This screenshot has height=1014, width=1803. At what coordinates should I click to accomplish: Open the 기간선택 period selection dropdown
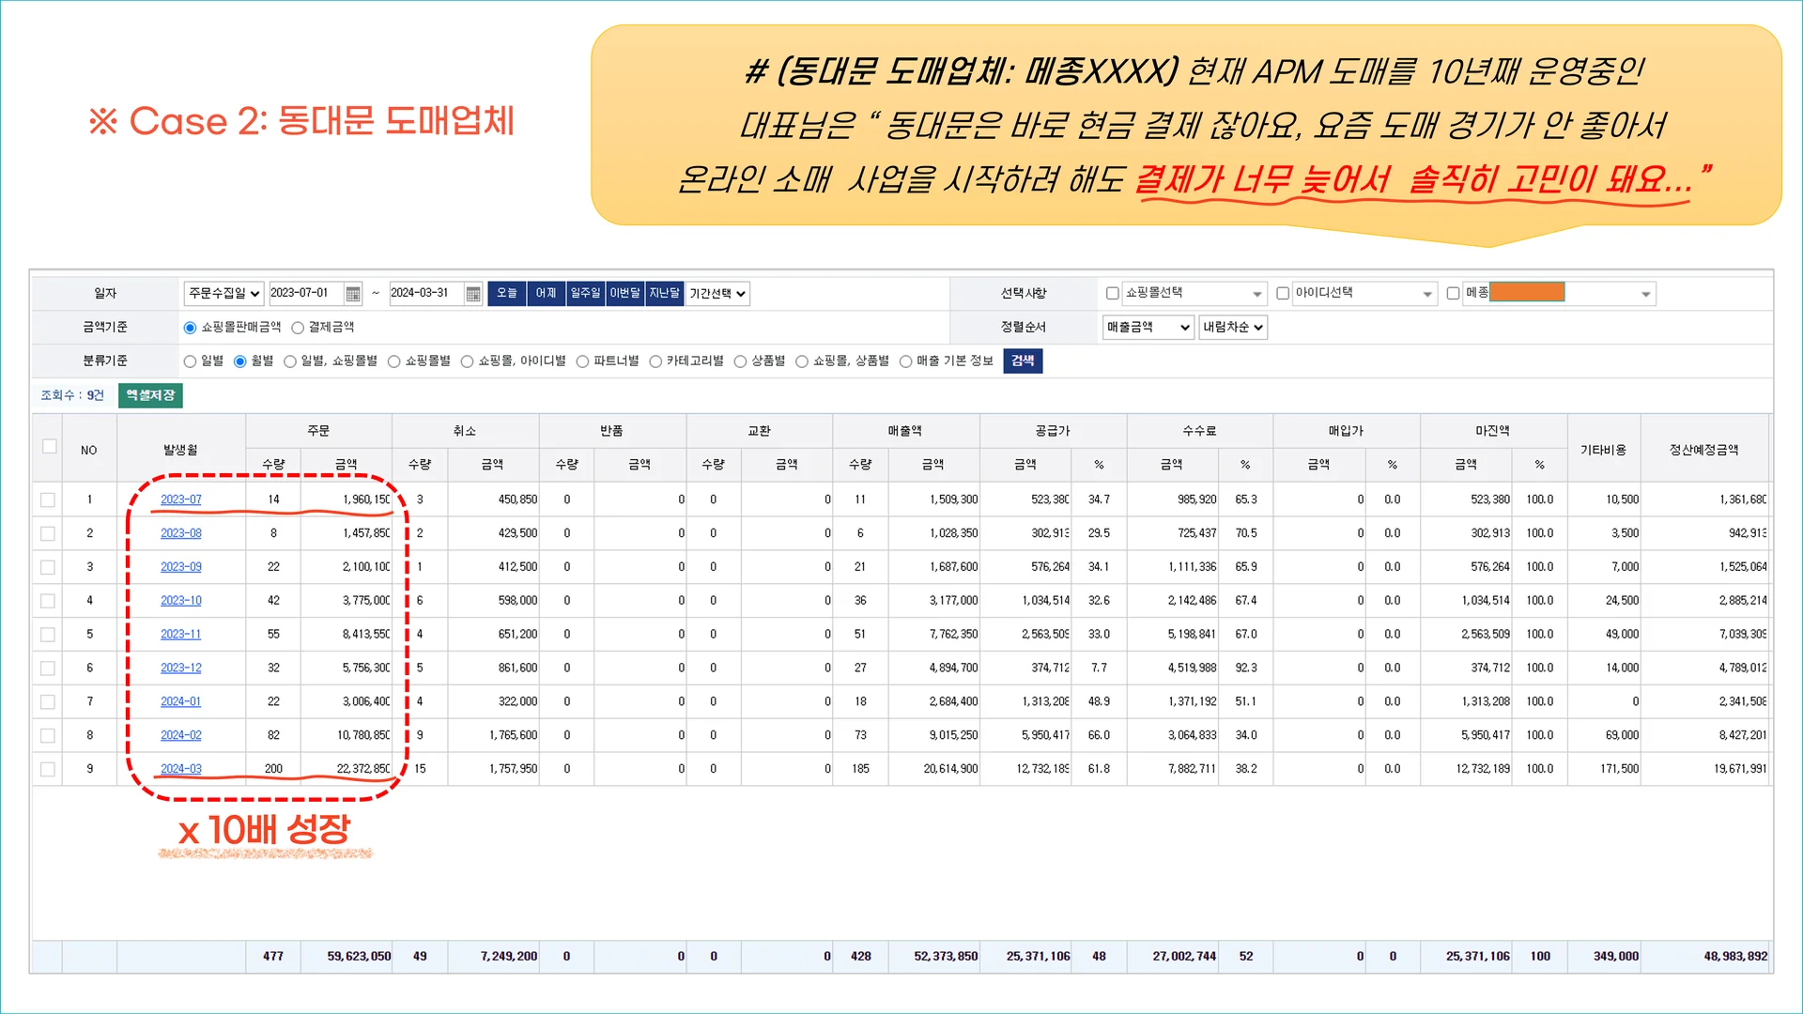point(717,293)
